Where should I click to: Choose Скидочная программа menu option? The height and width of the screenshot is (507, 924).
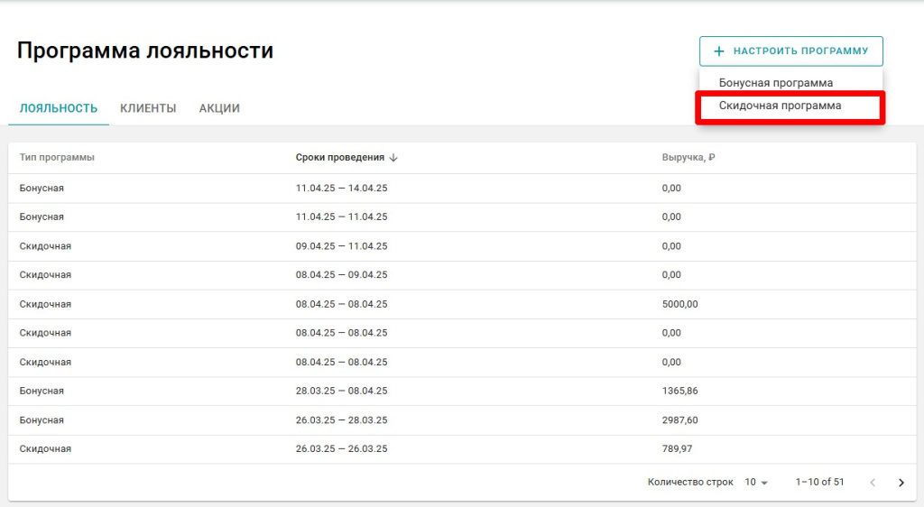780,106
